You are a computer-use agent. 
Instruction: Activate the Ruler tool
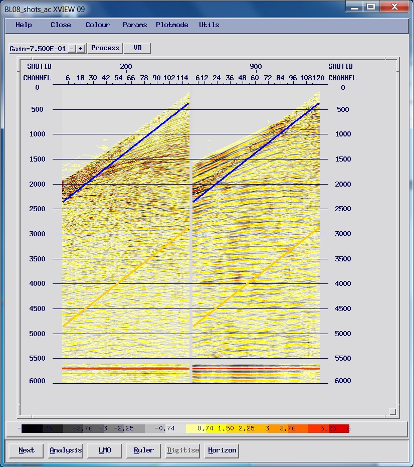tap(143, 450)
